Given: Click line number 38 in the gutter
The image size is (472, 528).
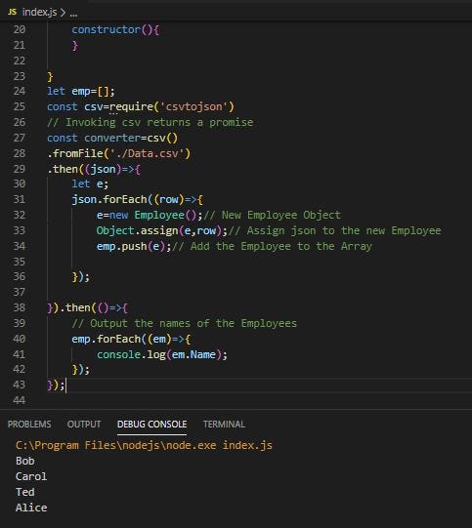Looking at the screenshot, I should pos(20,307).
